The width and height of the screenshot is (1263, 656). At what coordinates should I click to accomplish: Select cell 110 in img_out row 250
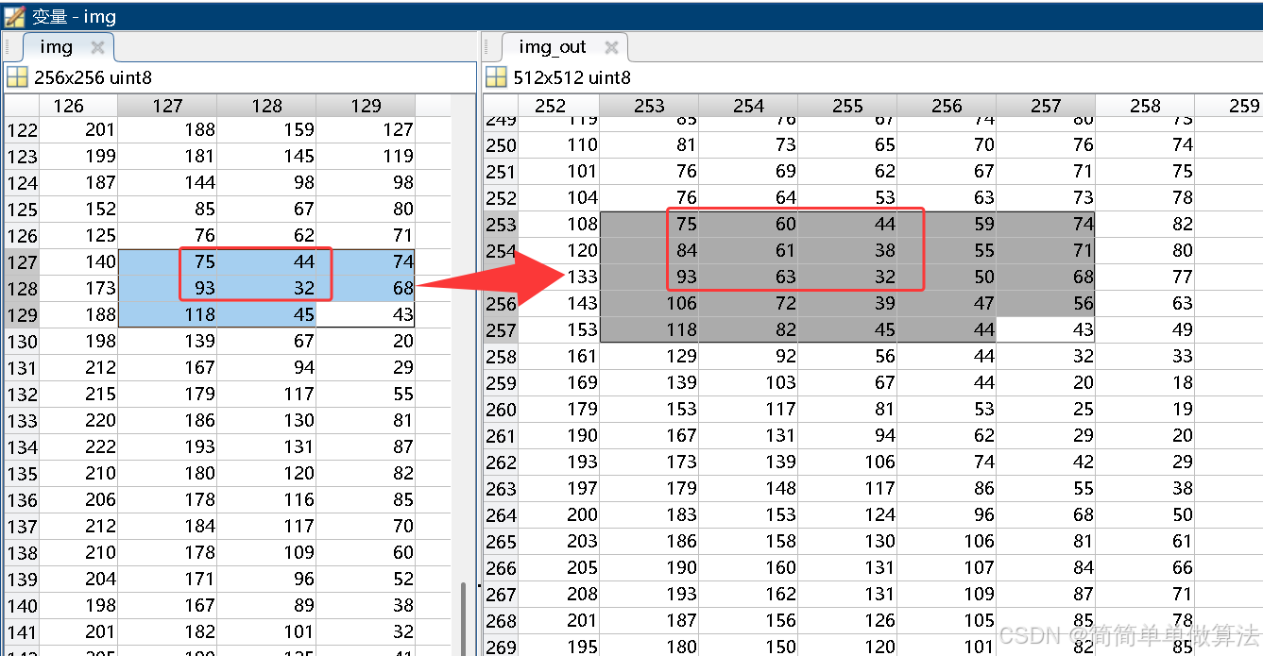pyautogui.click(x=559, y=144)
